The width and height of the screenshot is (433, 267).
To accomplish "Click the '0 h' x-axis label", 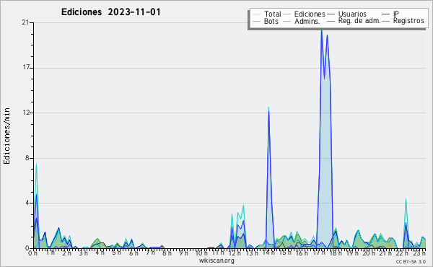I will (x=33, y=253).
